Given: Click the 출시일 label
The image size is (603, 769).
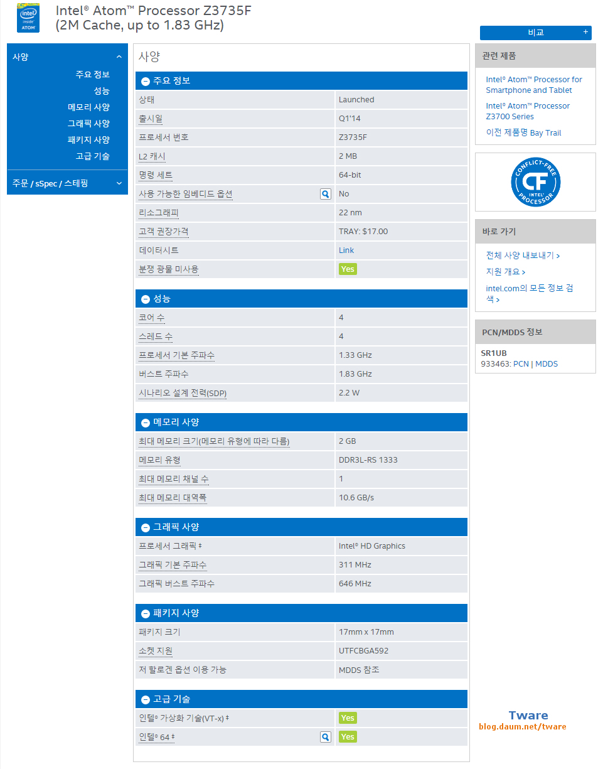Looking at the screenshot, I should 151,119.
